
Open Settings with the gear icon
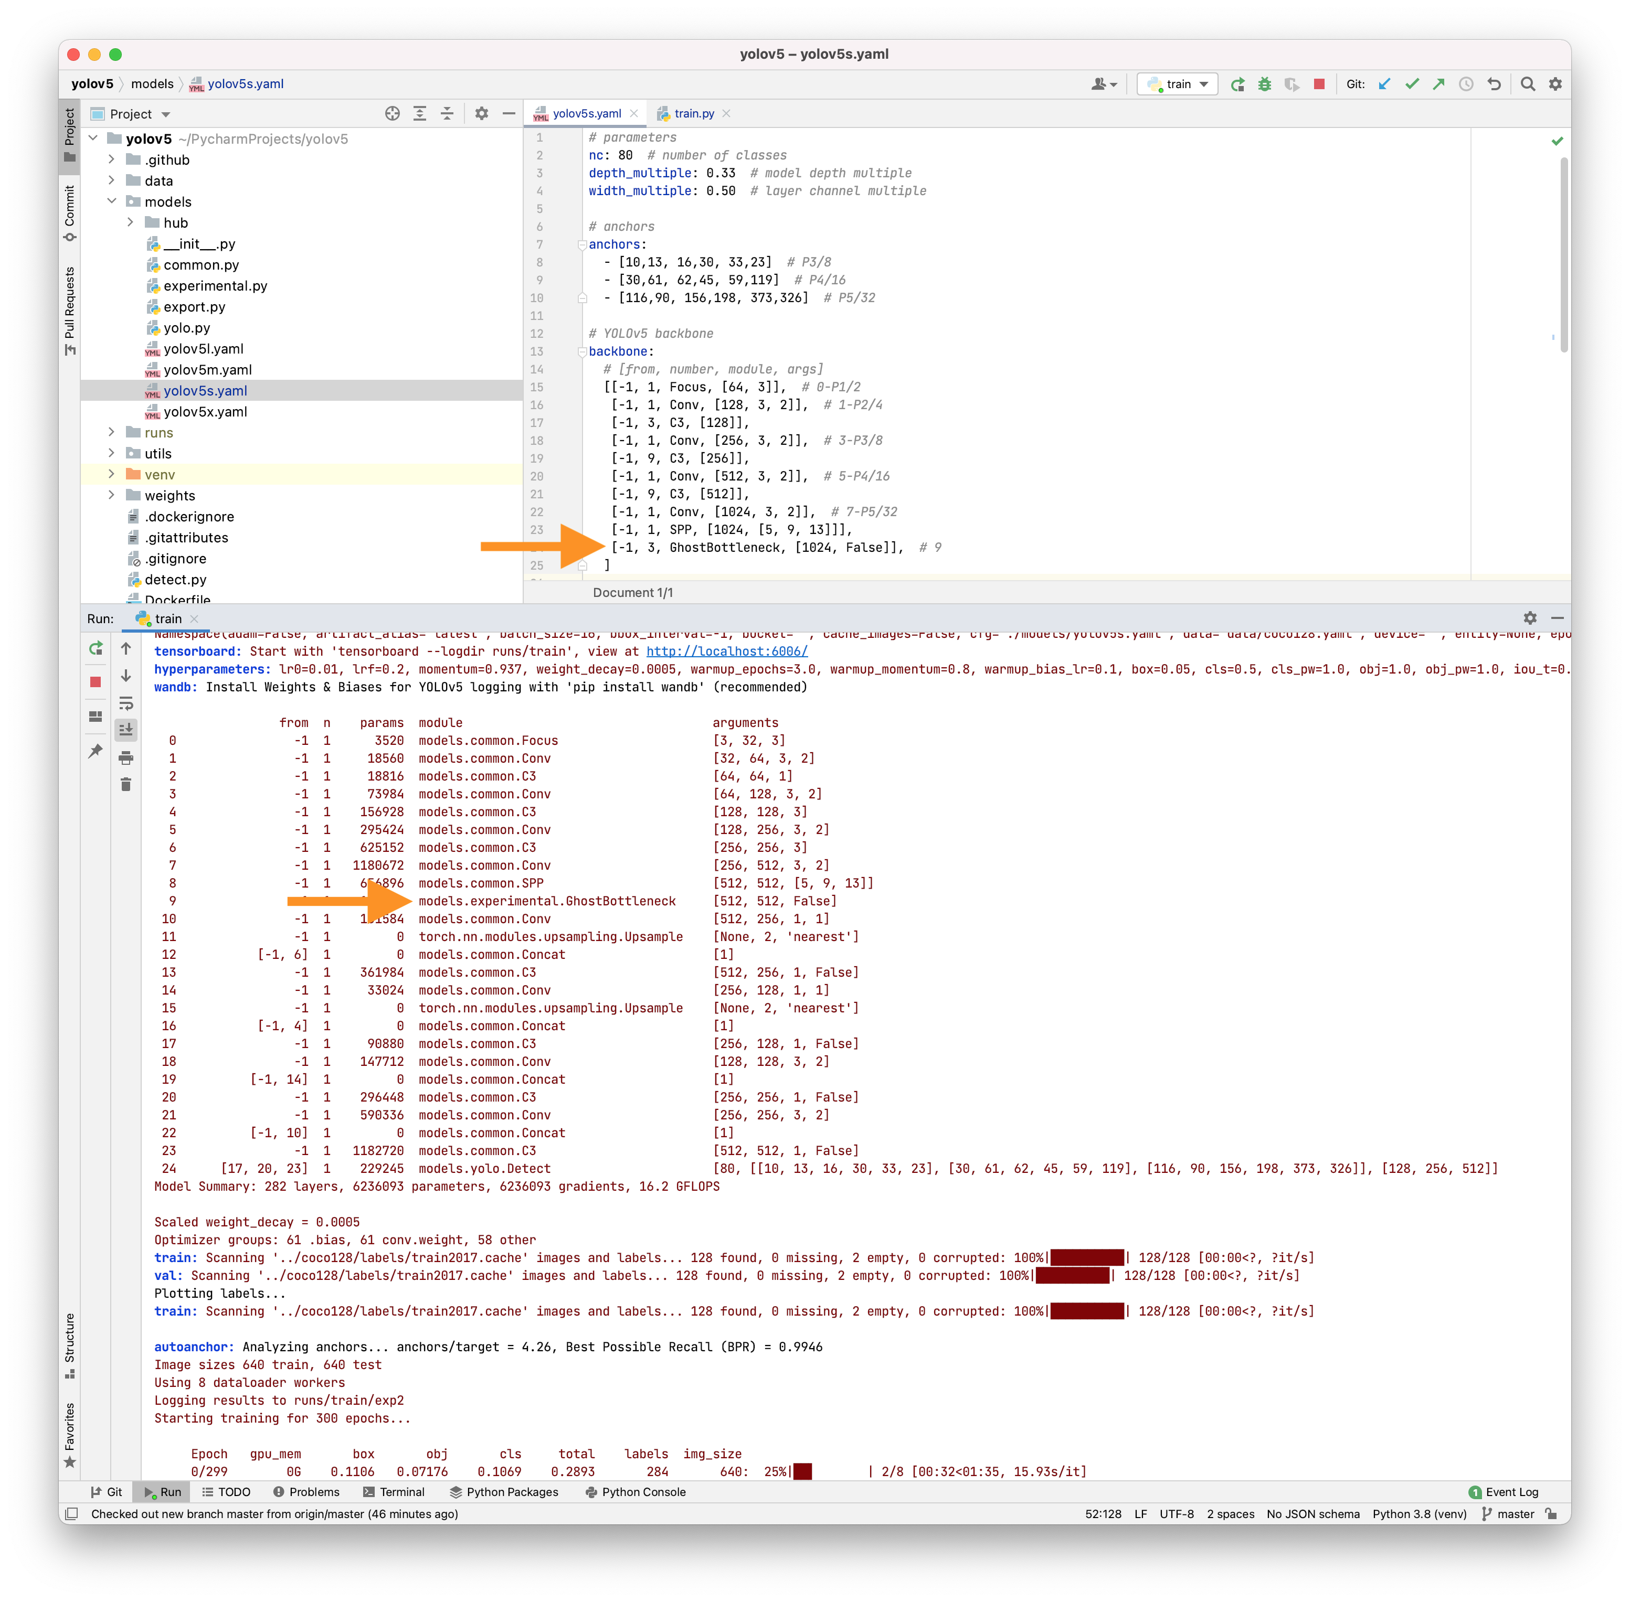(x=1555, y=84)
